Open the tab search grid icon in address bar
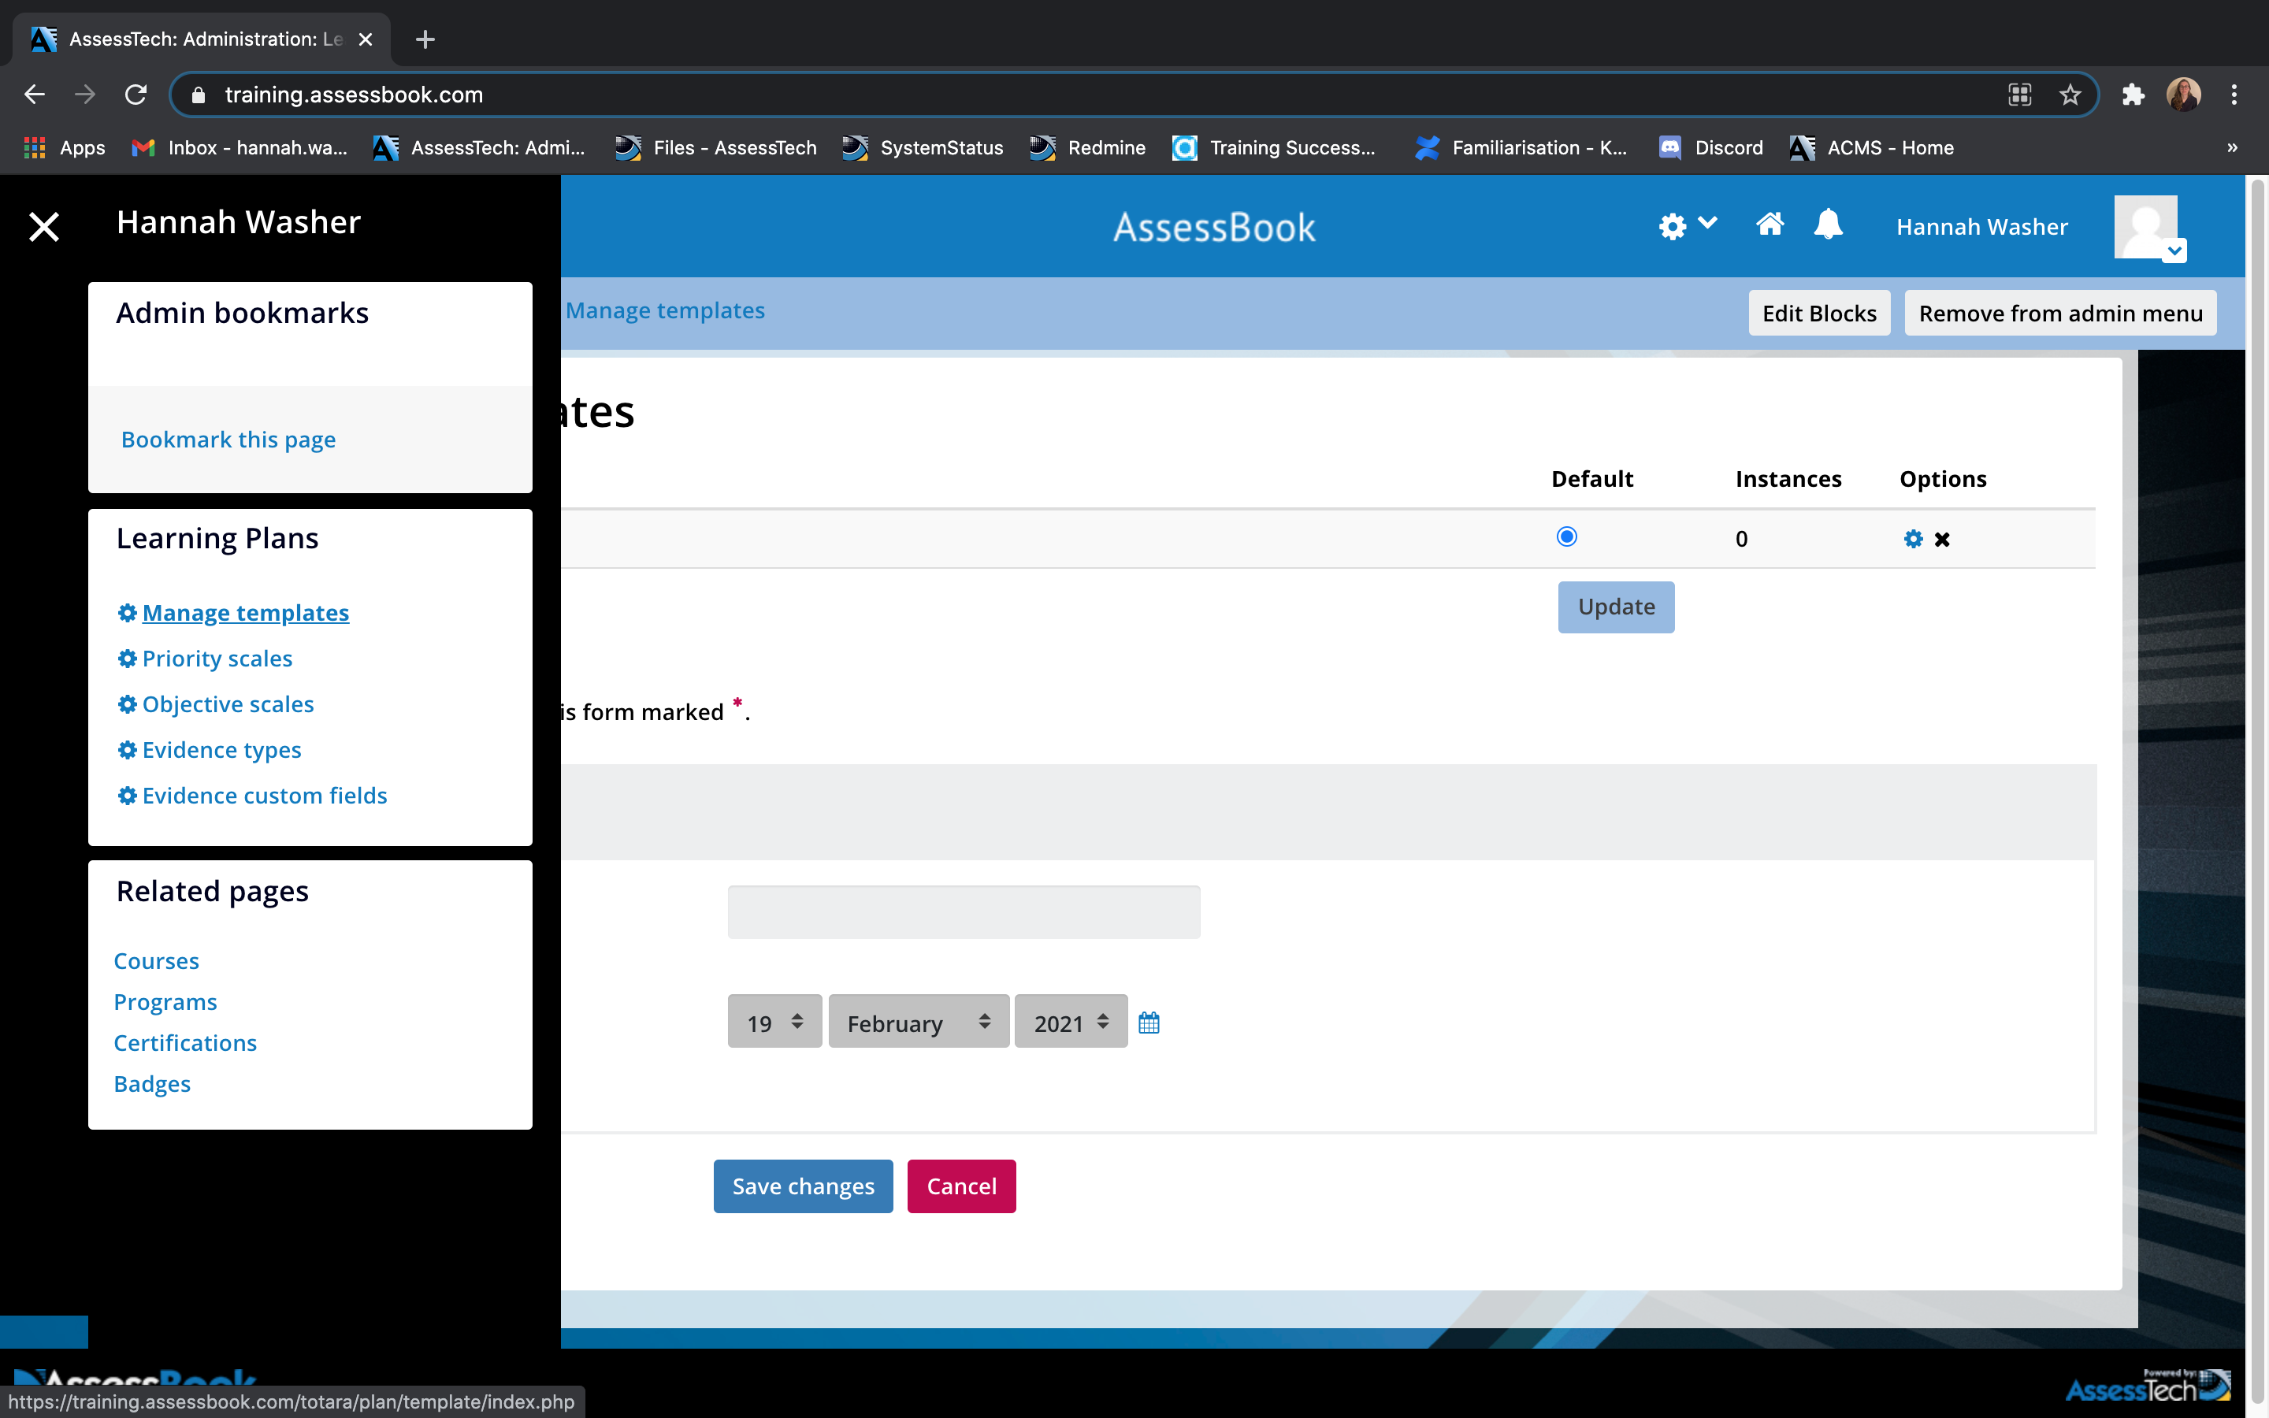Viewport: 2269px width, 1418px height. [2019, 95]
